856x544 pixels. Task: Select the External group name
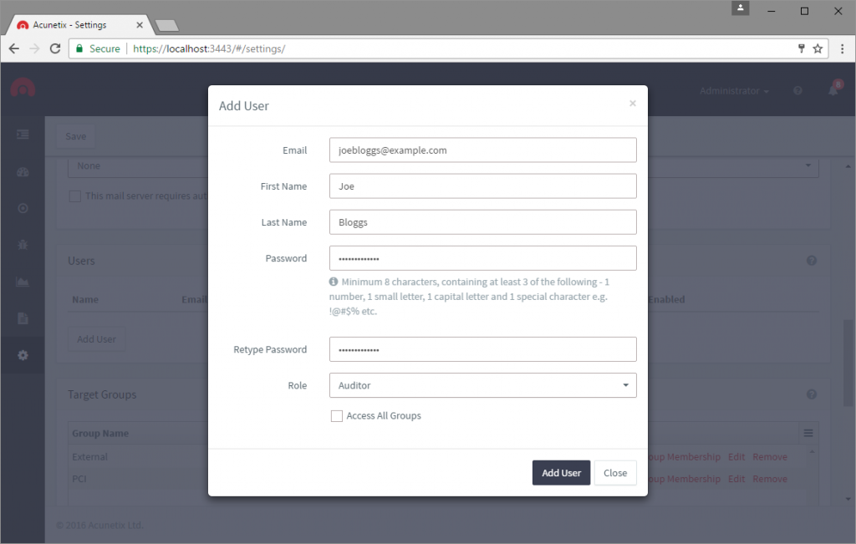pos(89,457)
